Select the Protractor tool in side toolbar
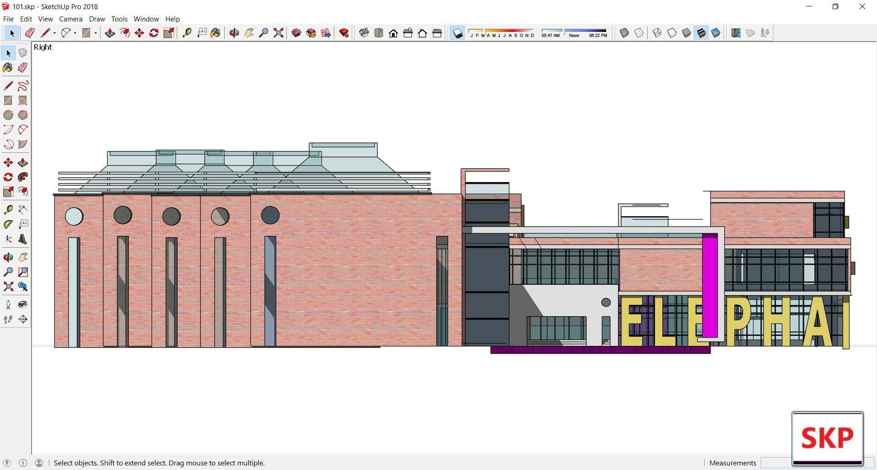 [x=8, y=225]
